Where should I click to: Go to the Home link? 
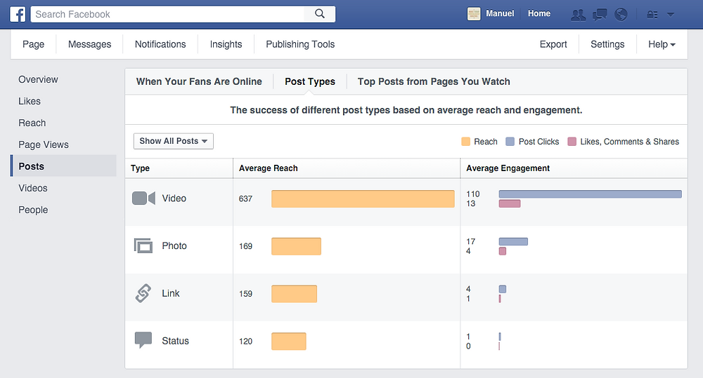pos(539,13)
